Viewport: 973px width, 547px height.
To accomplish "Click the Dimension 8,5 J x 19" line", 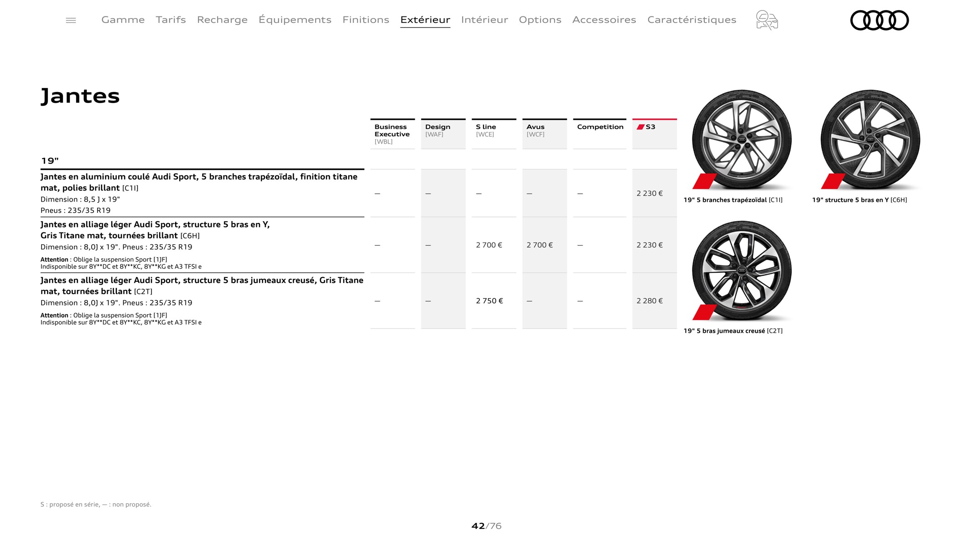I will 80,200.
